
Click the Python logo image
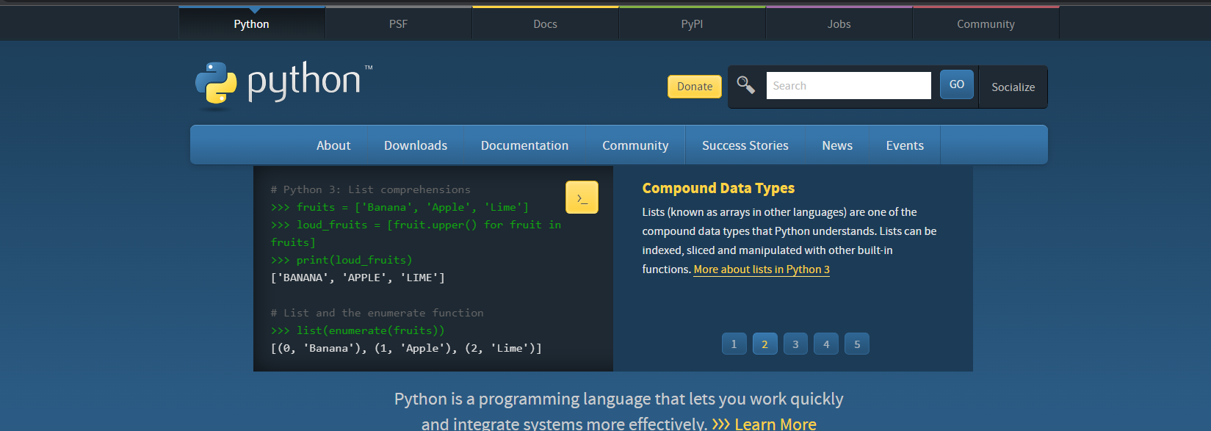click(x=284, y=86)
